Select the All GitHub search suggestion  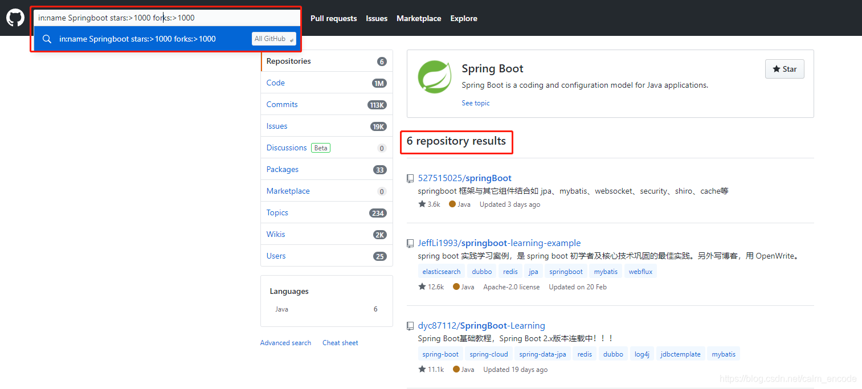(167, 39)
